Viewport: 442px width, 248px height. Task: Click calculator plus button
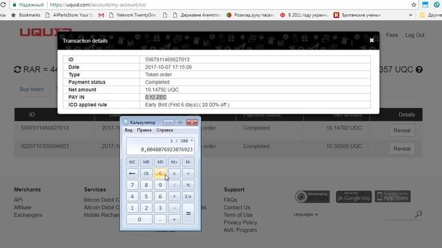point(174,219)
